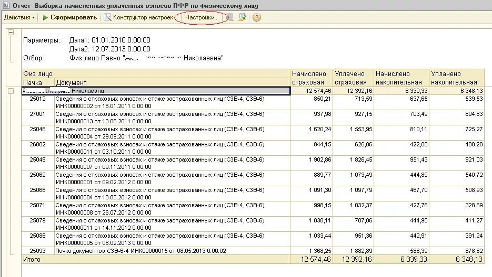The width and height of the screenshot is (492, 277).
Task: Select total 12 392,16 in Итого row
Action: coord(357,260)
